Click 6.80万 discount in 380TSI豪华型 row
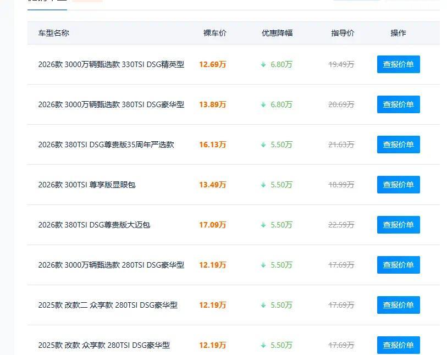The width and height of the screenshot is (447, 355). click(282, 104)
